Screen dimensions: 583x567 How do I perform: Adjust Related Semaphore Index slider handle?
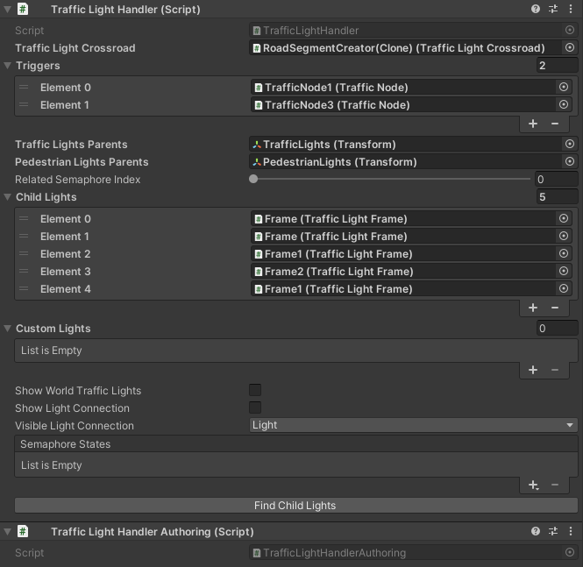(253, 179)
